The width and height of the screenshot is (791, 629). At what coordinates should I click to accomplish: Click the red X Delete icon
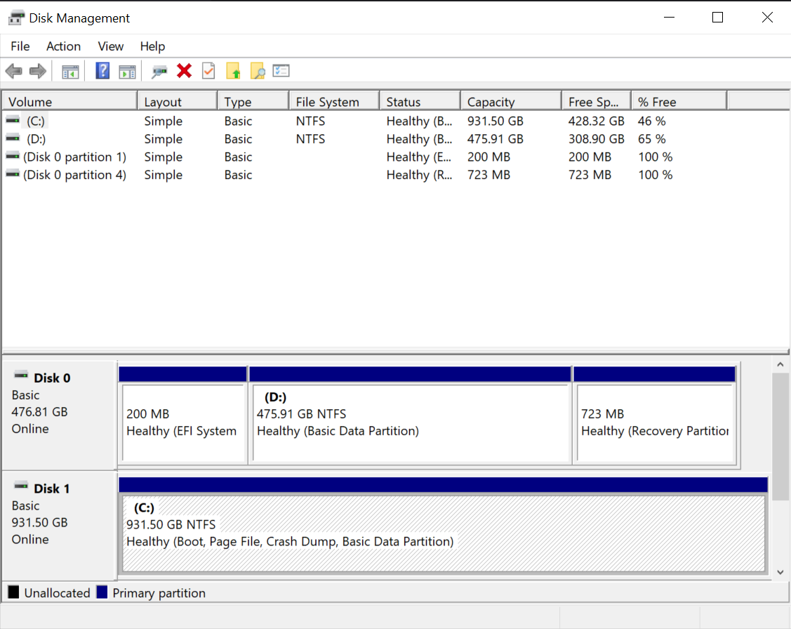[184, 71]
